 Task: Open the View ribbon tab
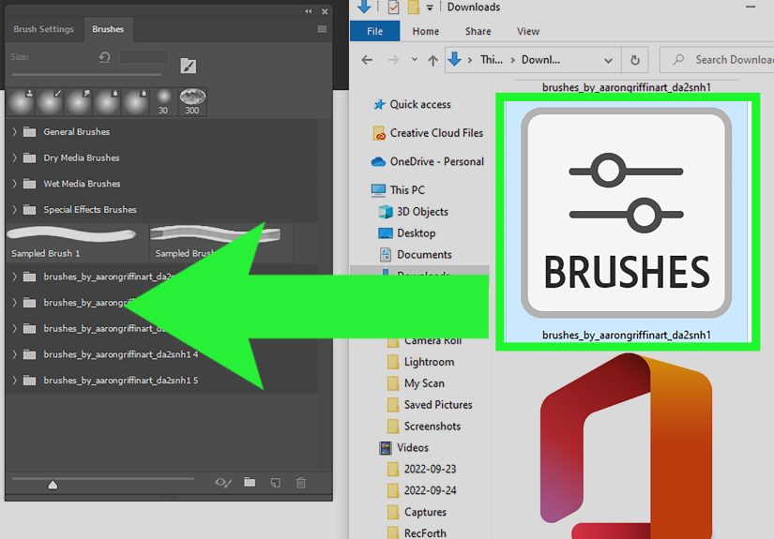pos(527,31)
